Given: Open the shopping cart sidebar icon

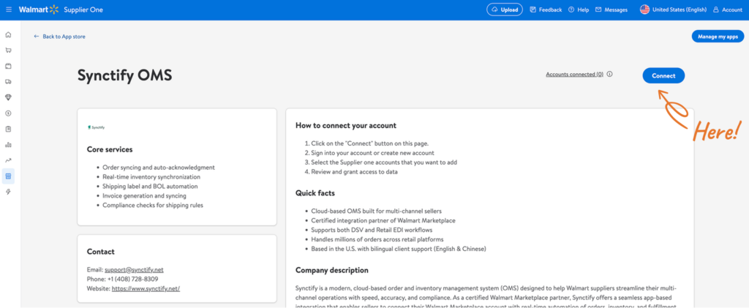Looking at the screenshot, I should click(x=8, y=50).
